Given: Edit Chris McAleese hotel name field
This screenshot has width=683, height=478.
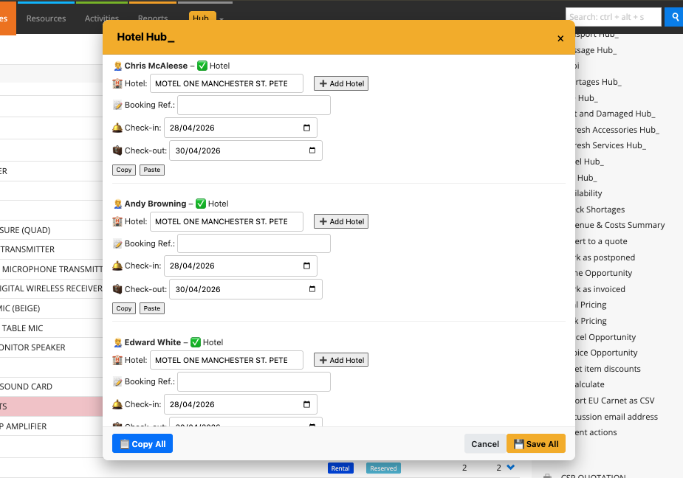Looking at the screenshot, I should point(227,83).
